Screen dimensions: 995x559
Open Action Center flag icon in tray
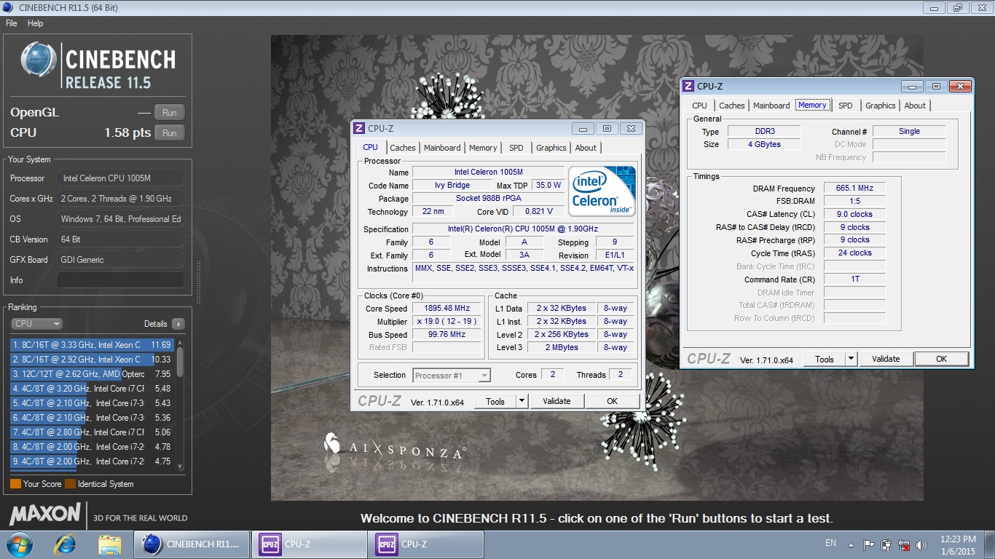click(x=869, y=544)
